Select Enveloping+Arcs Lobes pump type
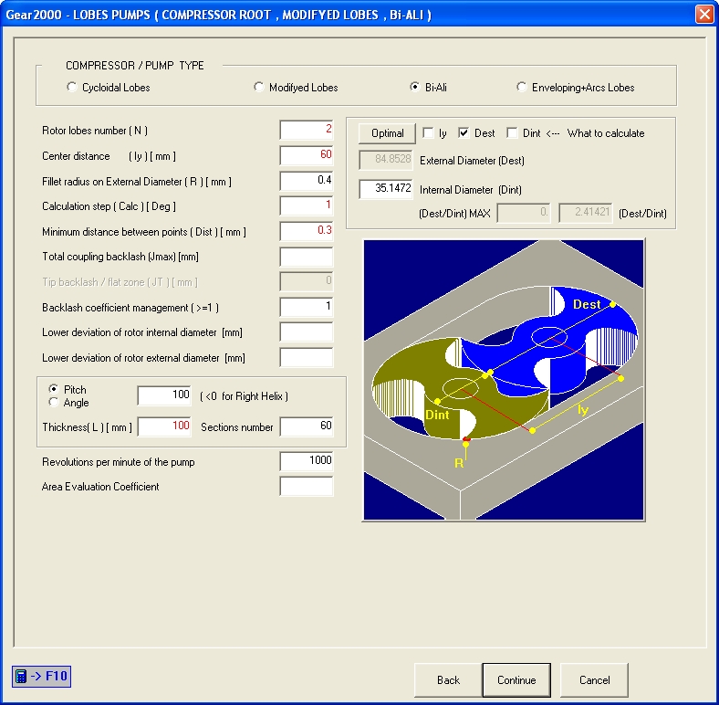719x705 pixels. 576,87
